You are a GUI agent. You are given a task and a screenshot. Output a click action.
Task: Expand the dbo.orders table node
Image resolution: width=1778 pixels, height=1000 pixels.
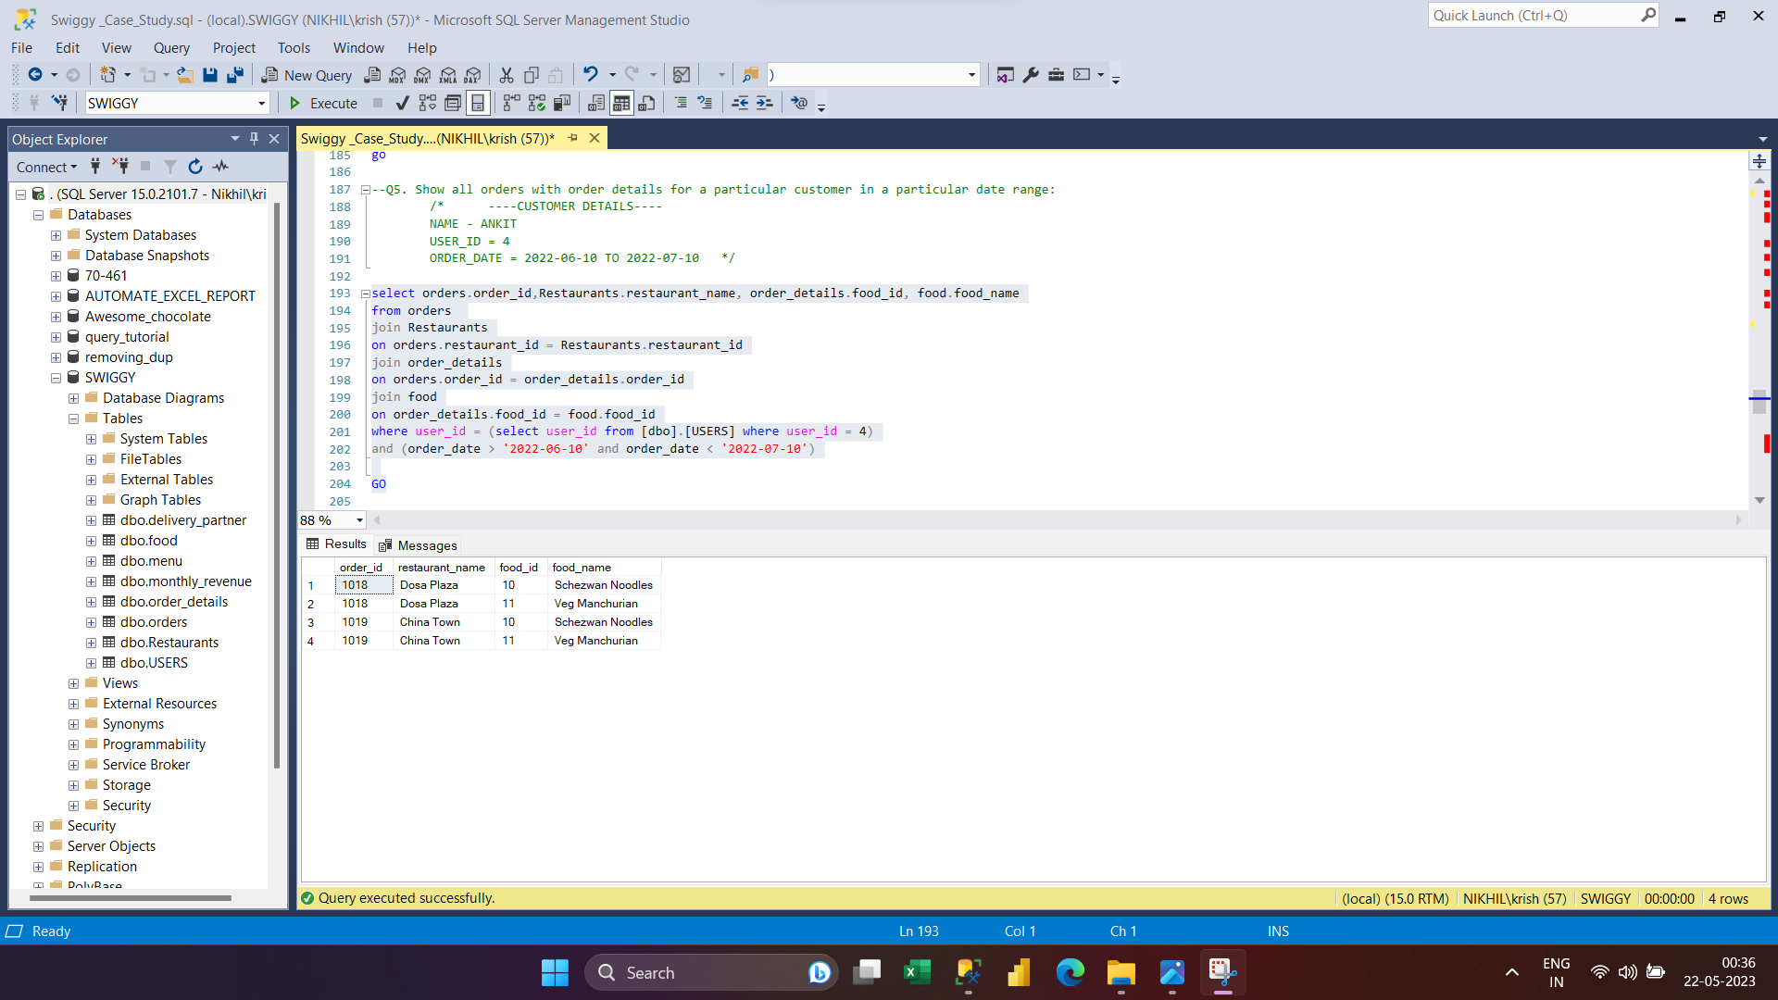click(91, 622)
